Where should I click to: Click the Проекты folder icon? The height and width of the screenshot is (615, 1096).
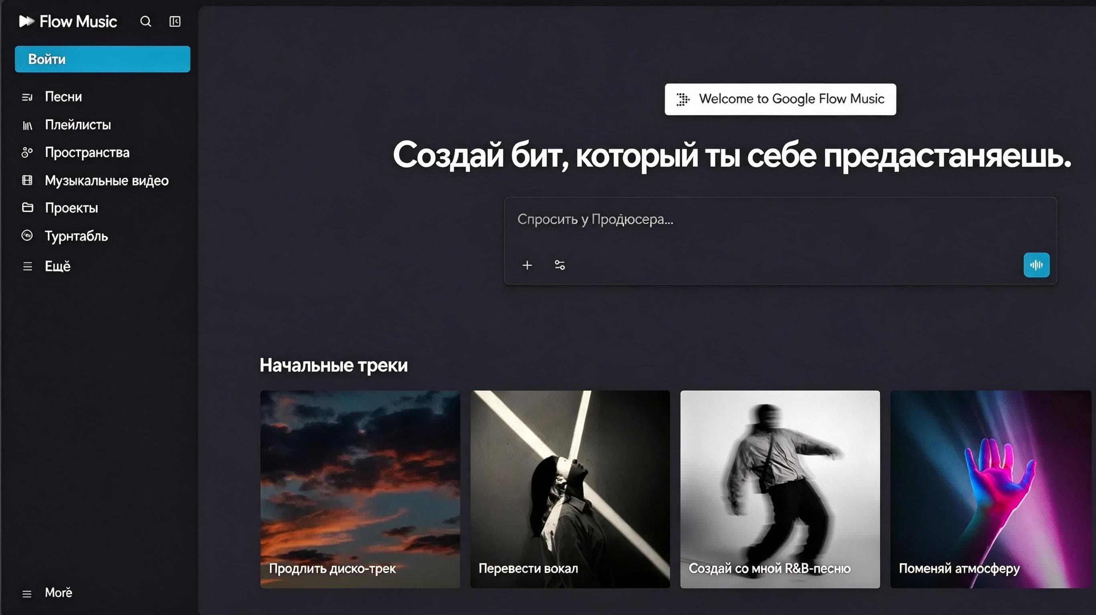pyautogui.click(x=28, y=207)
